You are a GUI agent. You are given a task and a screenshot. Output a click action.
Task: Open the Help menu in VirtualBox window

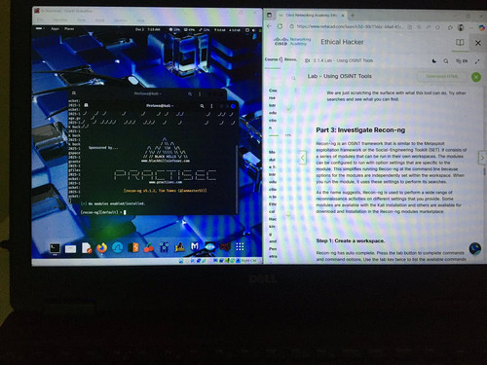point(140,20)
